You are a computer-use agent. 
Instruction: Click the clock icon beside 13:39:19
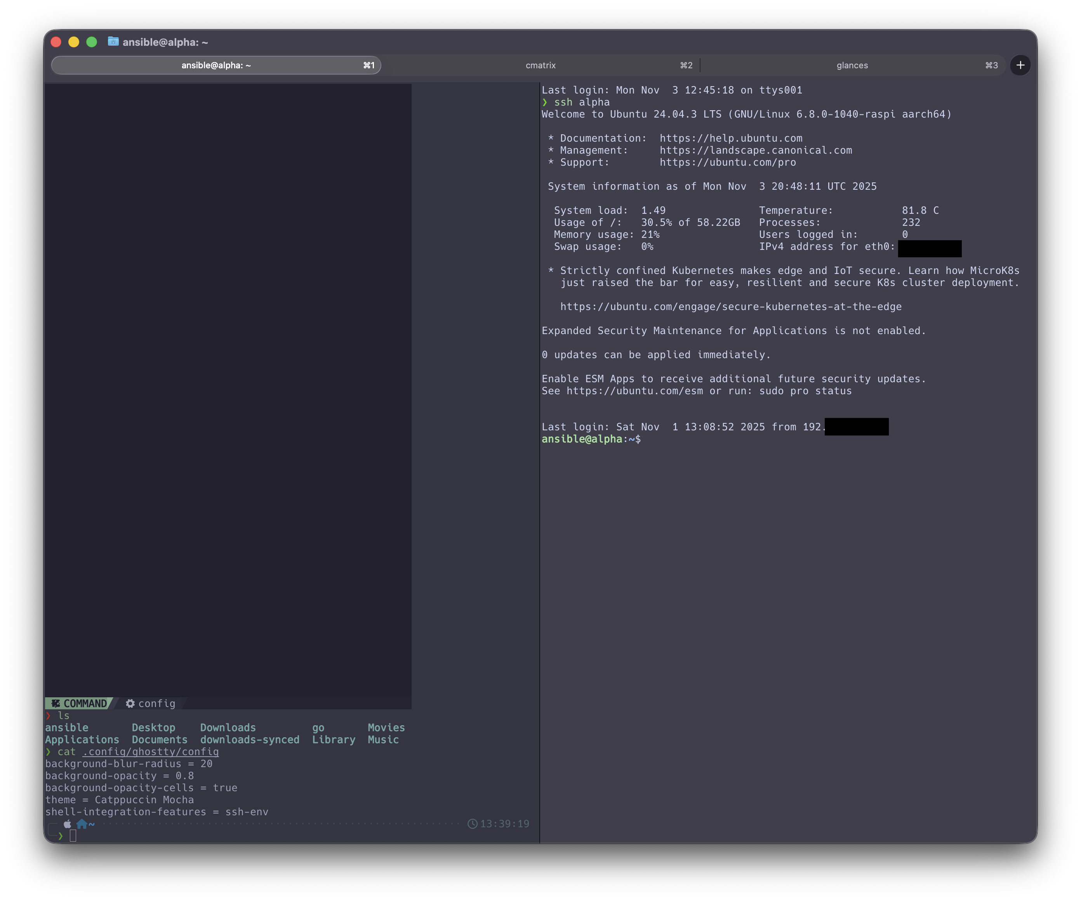coord(472,824)
